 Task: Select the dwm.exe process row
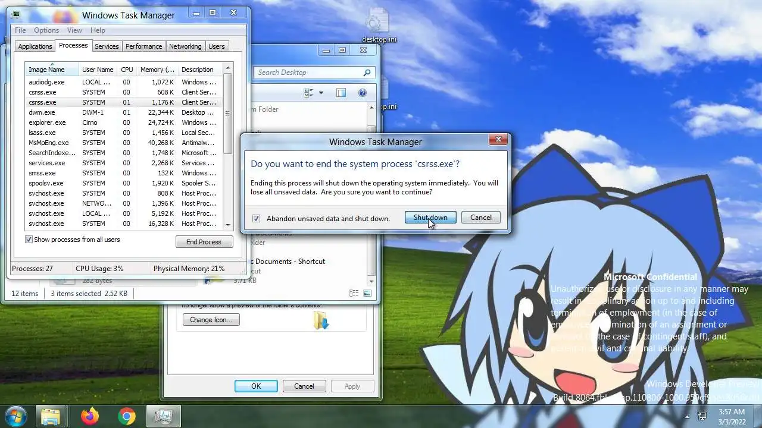pos(124,112)
